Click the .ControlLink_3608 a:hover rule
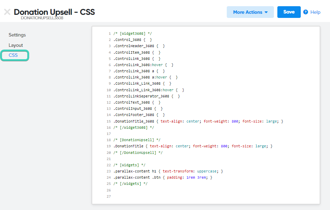The image size is (330, 210). point(146,77)
